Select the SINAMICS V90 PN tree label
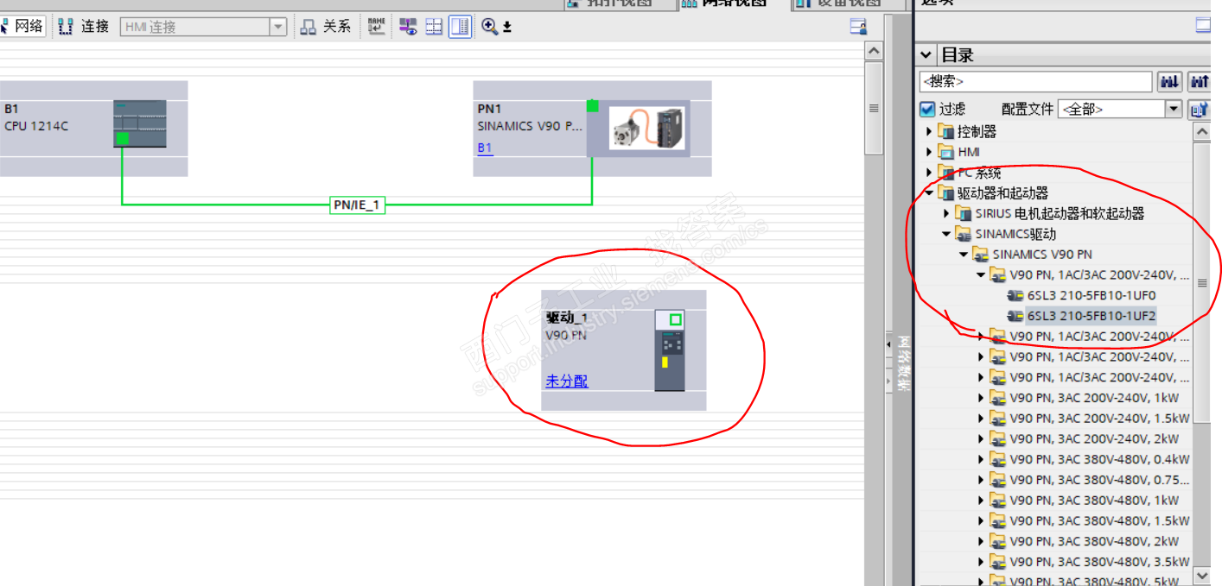The width and height of the screenshot is (1222, 586). [1042, 255]
